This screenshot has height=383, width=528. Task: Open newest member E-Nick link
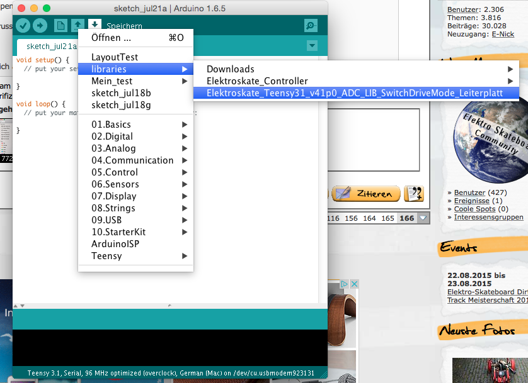503,34
